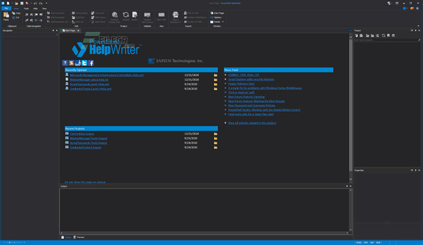The width and height of the screenshot is (423, 245).
Task: Click Add Parameter in the Edit group
Action: click(56, 17)
